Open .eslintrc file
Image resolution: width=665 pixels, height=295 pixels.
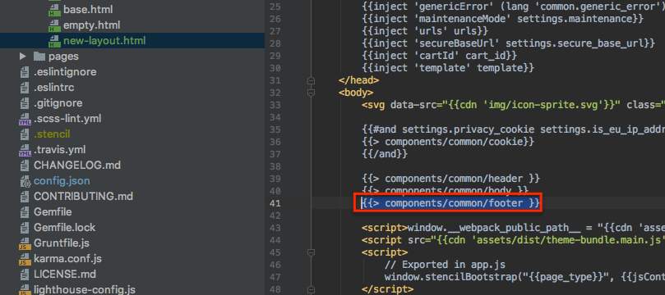coord(54,88)
